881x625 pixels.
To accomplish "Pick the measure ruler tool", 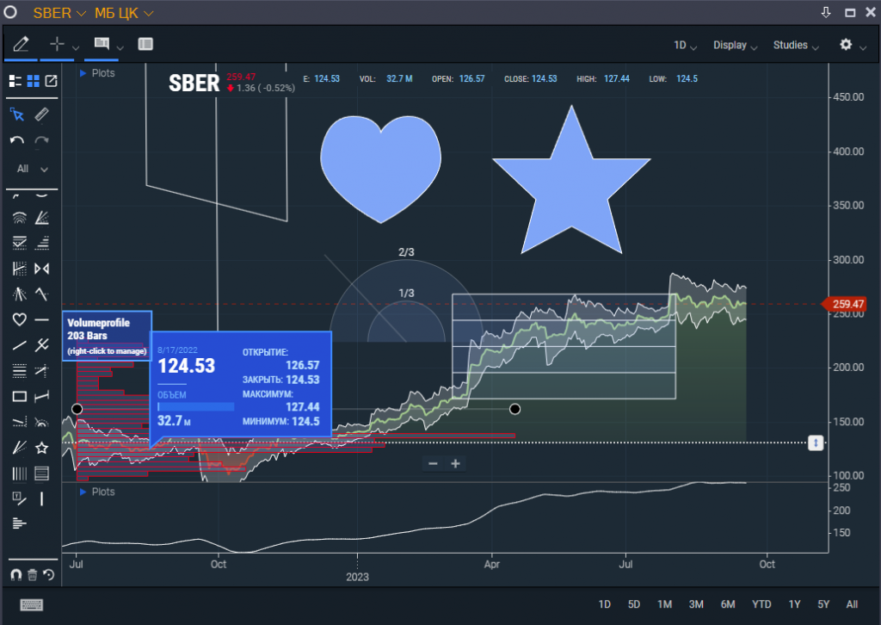I will pyautogui.click(x=41, y=114).
